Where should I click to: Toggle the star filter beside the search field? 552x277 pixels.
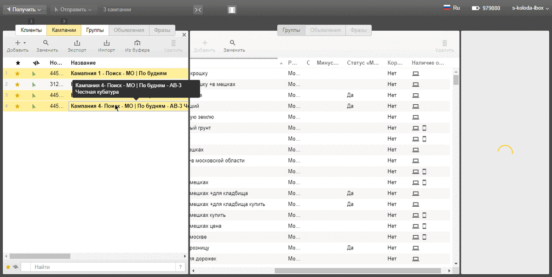tap(8, 267)
